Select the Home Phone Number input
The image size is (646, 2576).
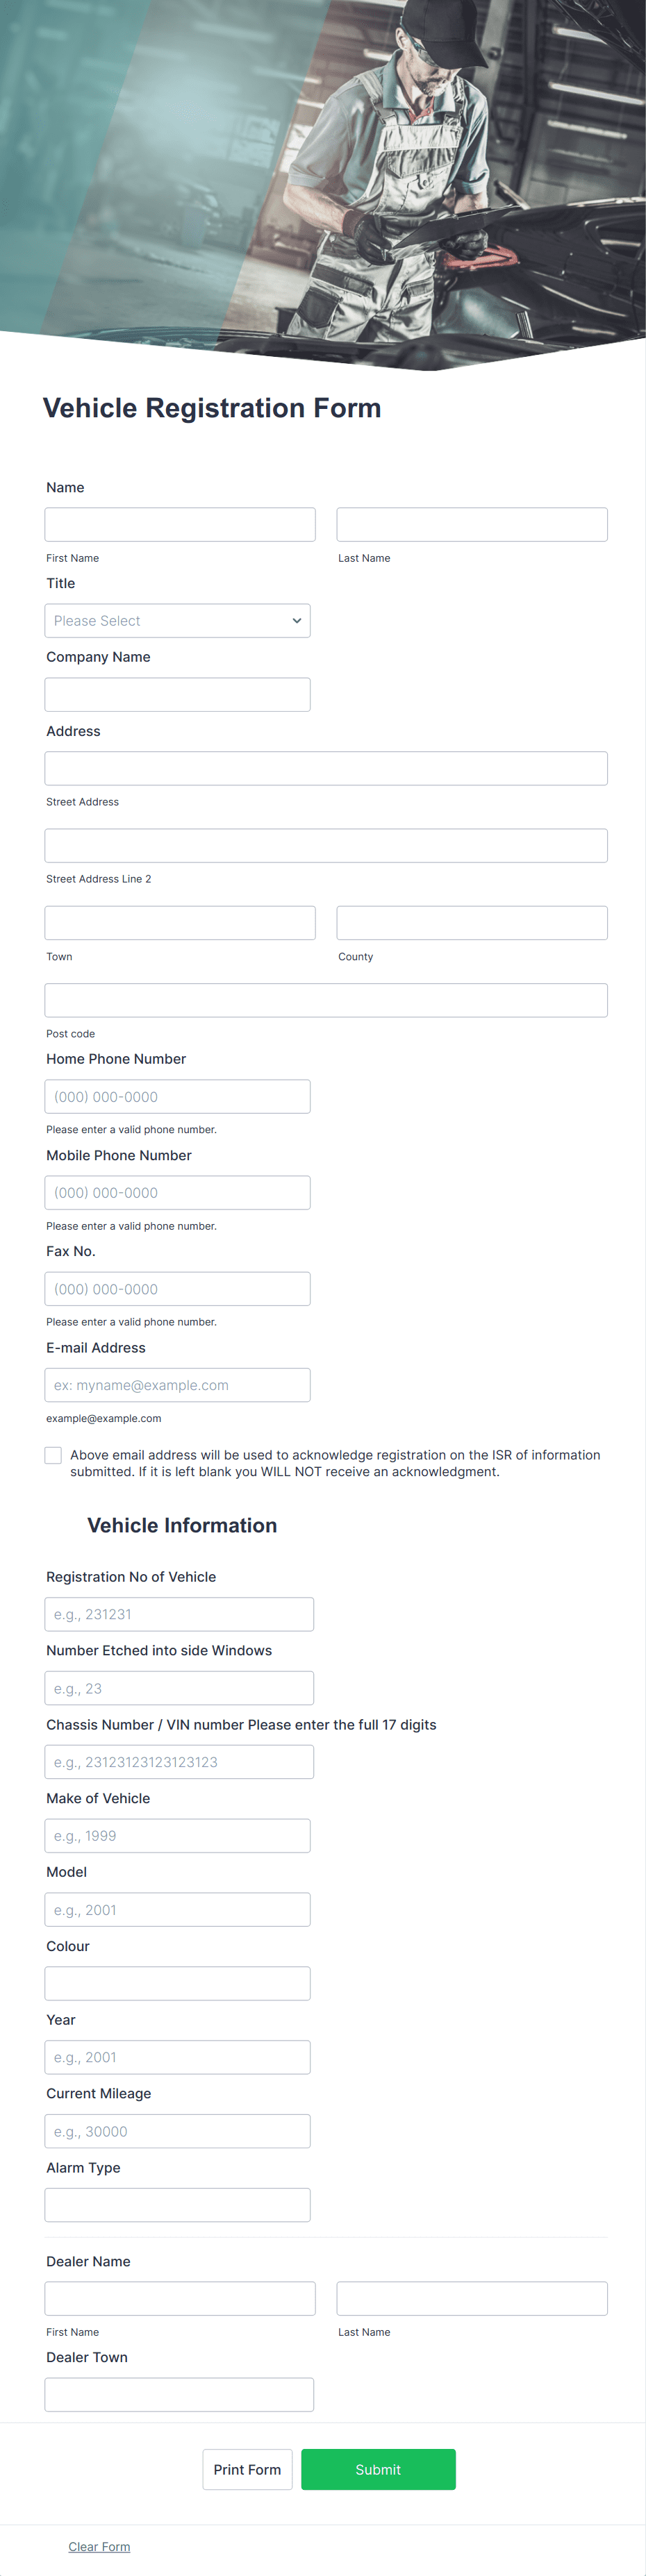coord(177,1096)
